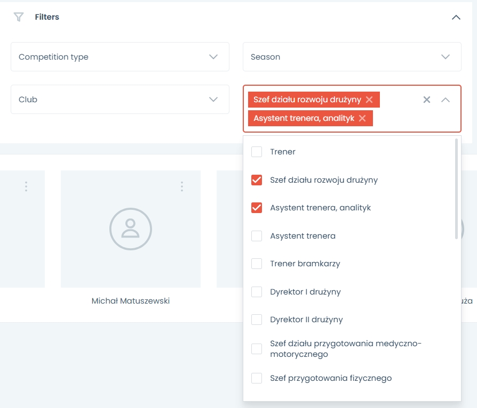The height and width of the screenshot is (408, 477).
Task: Collapse the Filters panel with the chevron
Action: [x=456, y=17]
